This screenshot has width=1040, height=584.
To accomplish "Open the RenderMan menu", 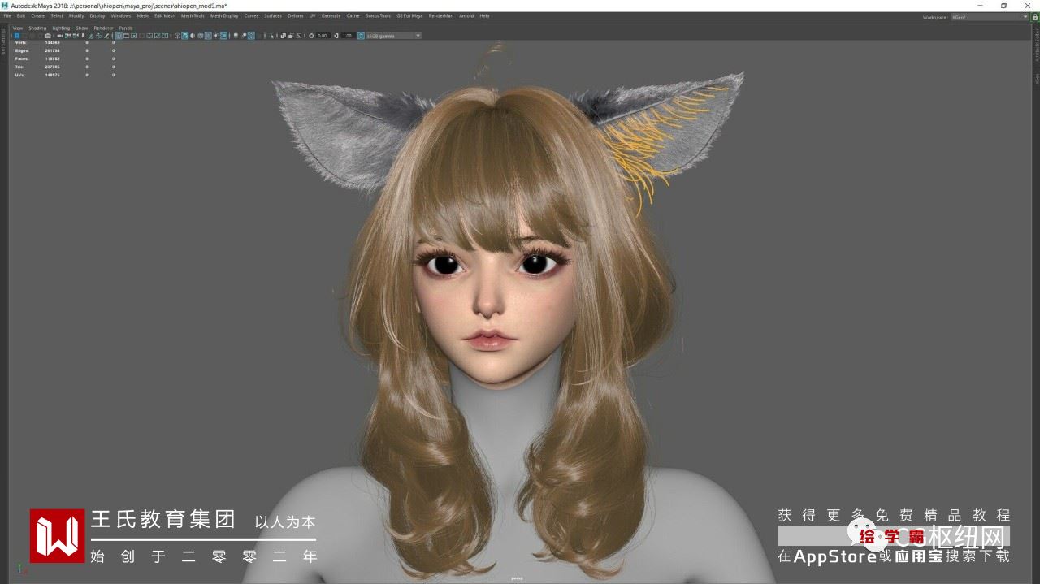I will tap(441, 15).
